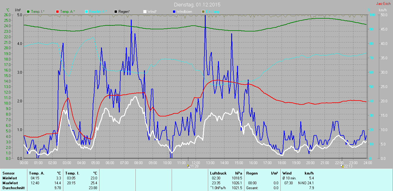Select the Windböen legend label
The image size is (393, 191).
click(x=184, y=12)
